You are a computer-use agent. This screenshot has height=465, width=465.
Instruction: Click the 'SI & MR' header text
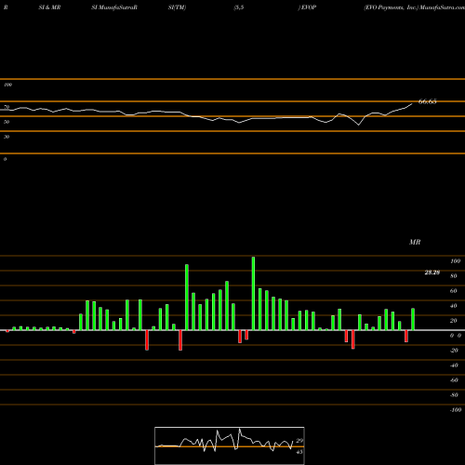pyautogui.click(x=49, y=7)
